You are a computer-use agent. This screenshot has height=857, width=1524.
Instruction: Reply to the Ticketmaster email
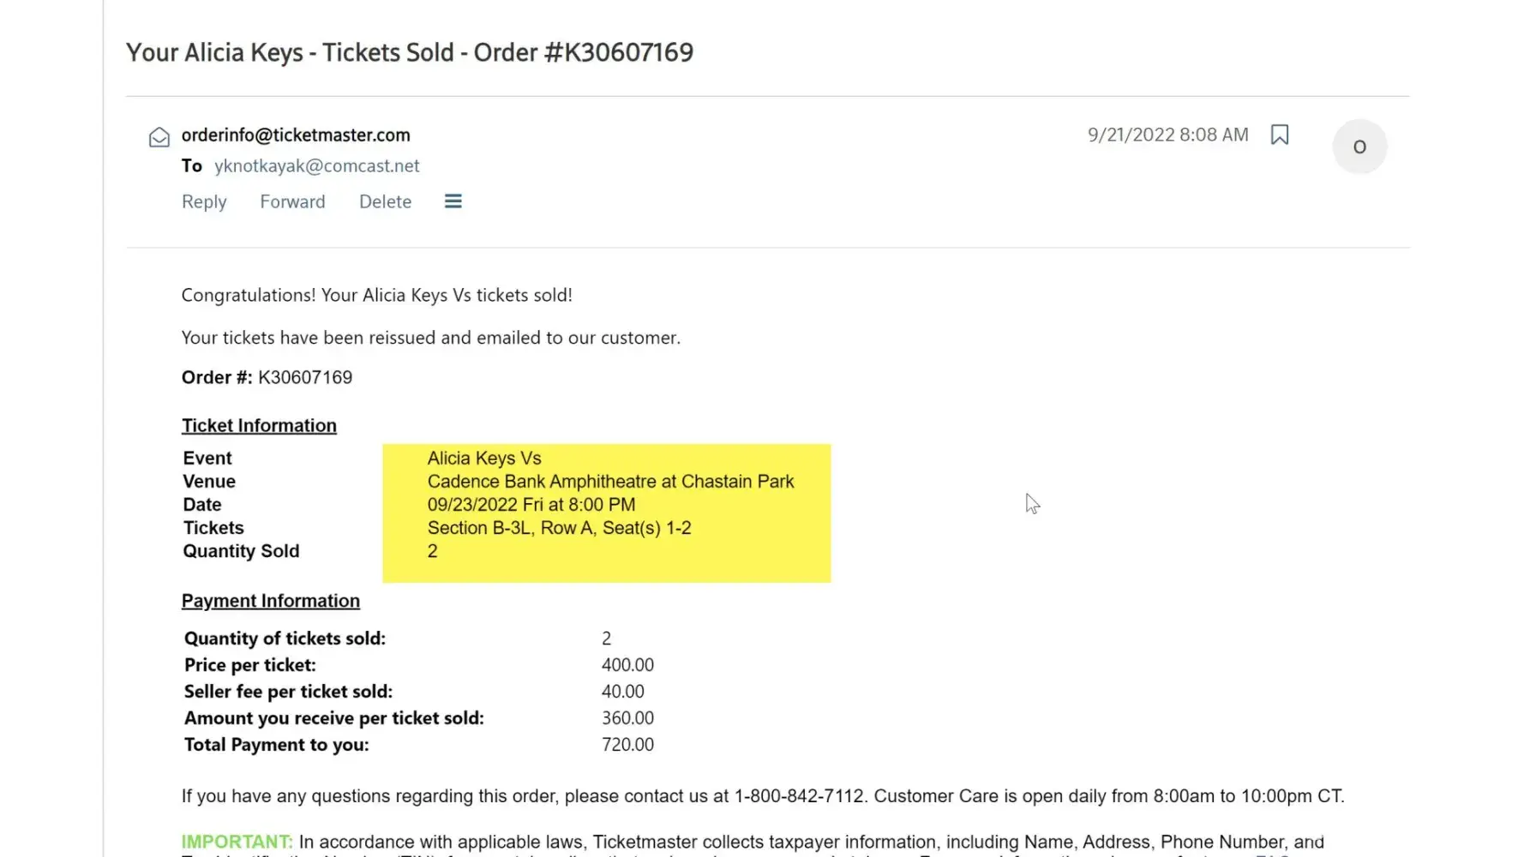(x=204, y=201)
